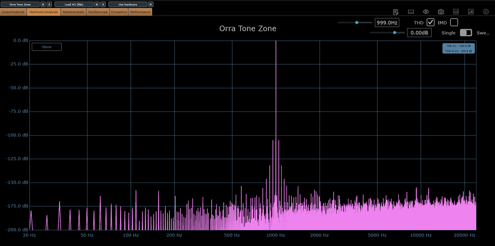Screen dimensions: 495x246
Task: Click the Load #2 (file) button
Action: (x=73, y=4)
